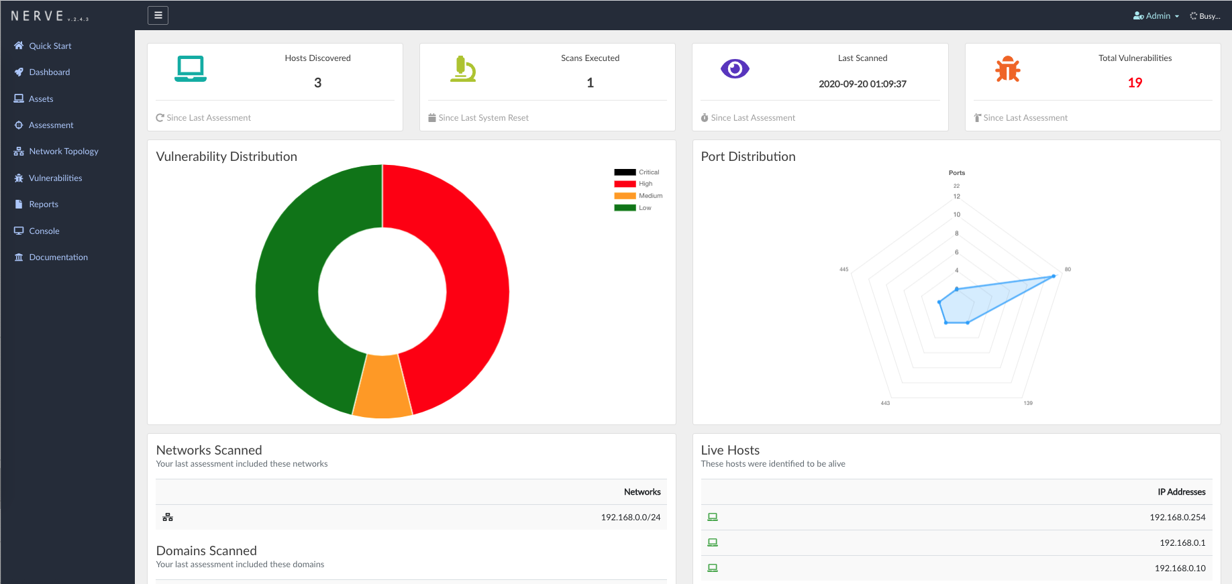This screenshot has width=1232, height=584.
Task: Open Quick Start in the sidebar
Action: [50, 46]
